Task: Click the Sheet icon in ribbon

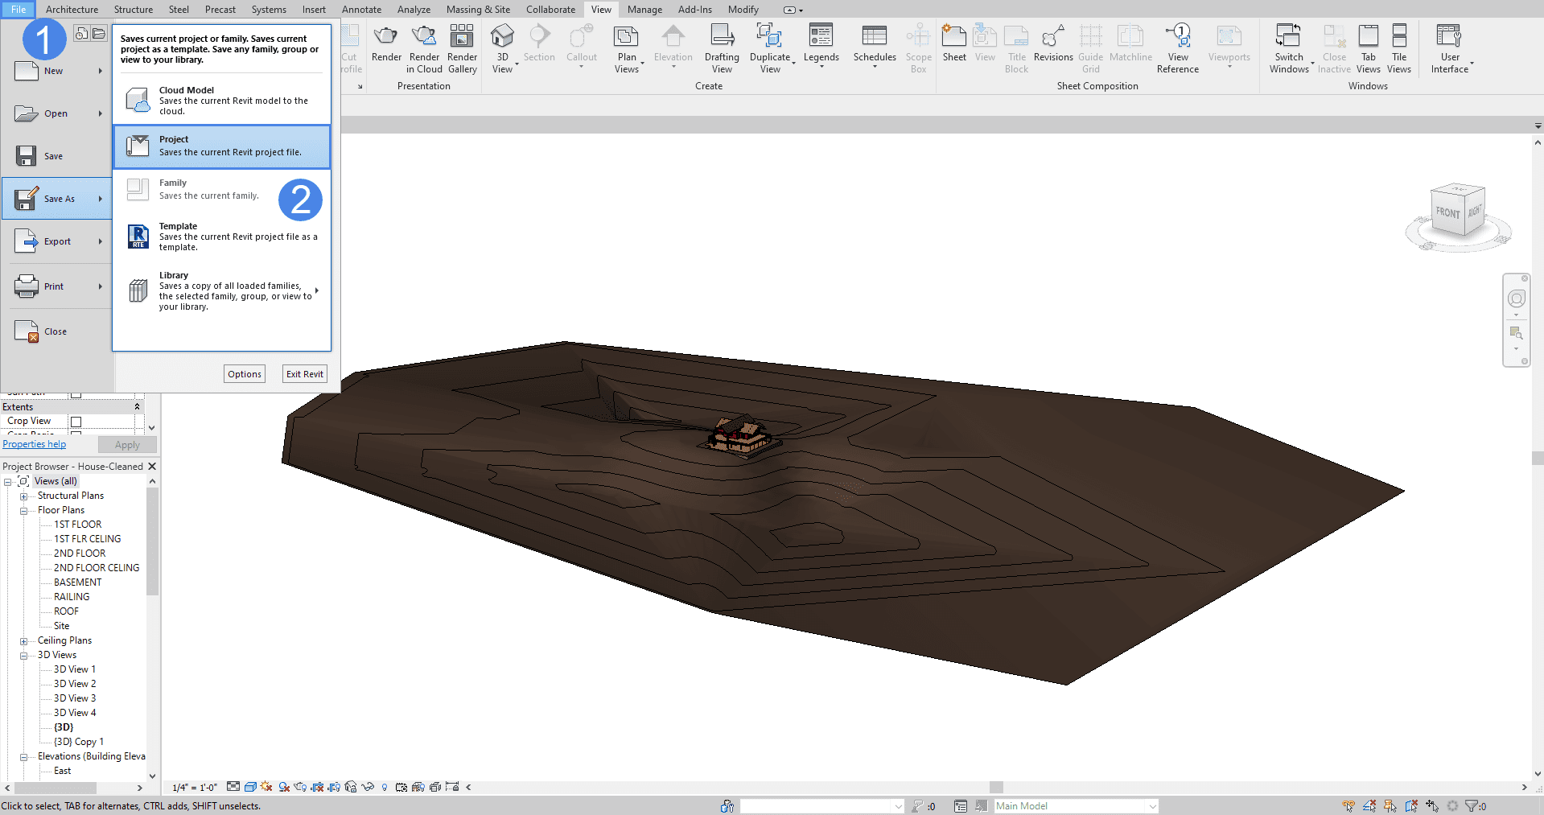Action: tap(954, 37)
